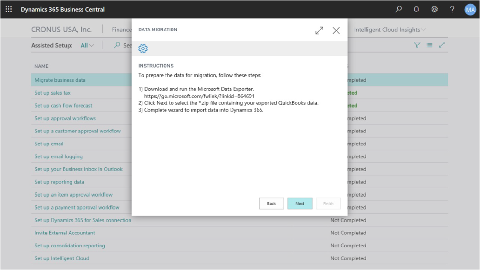Switch to list view icon
Image resolution: width=480 pixels, height=270 pixels.
pos(430,45)
